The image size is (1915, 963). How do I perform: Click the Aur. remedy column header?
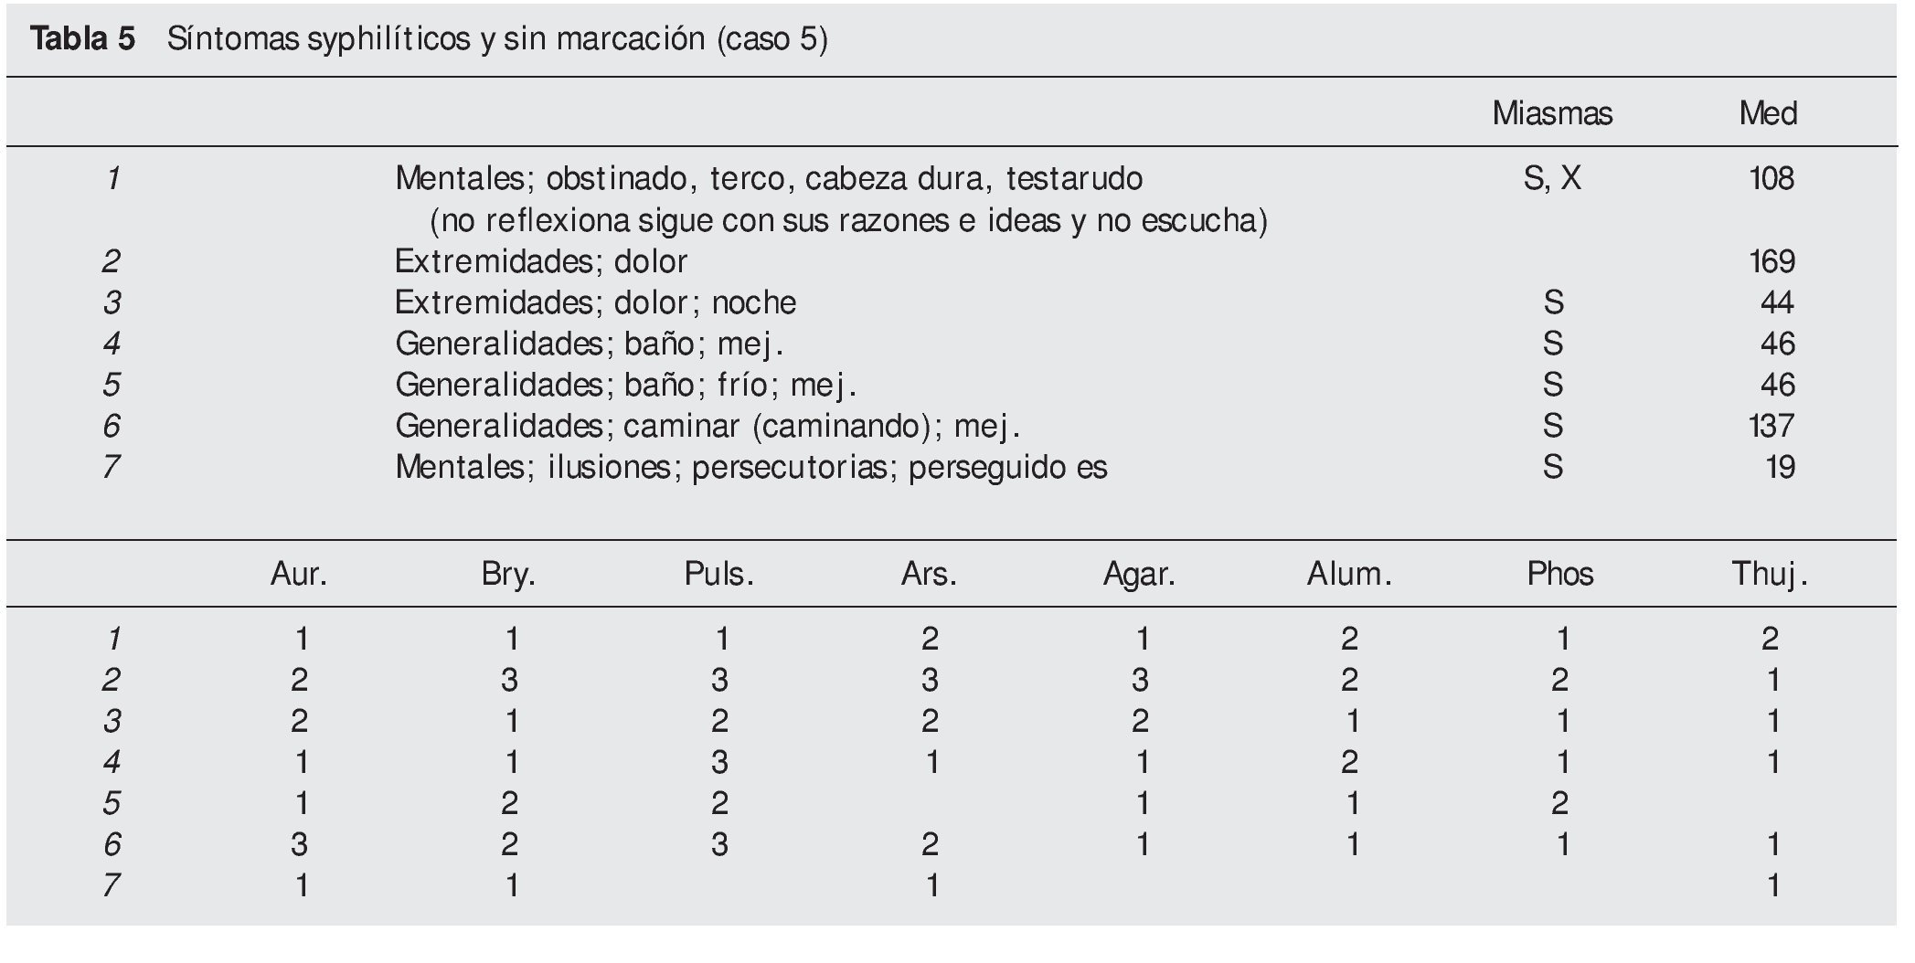point(299,574)
